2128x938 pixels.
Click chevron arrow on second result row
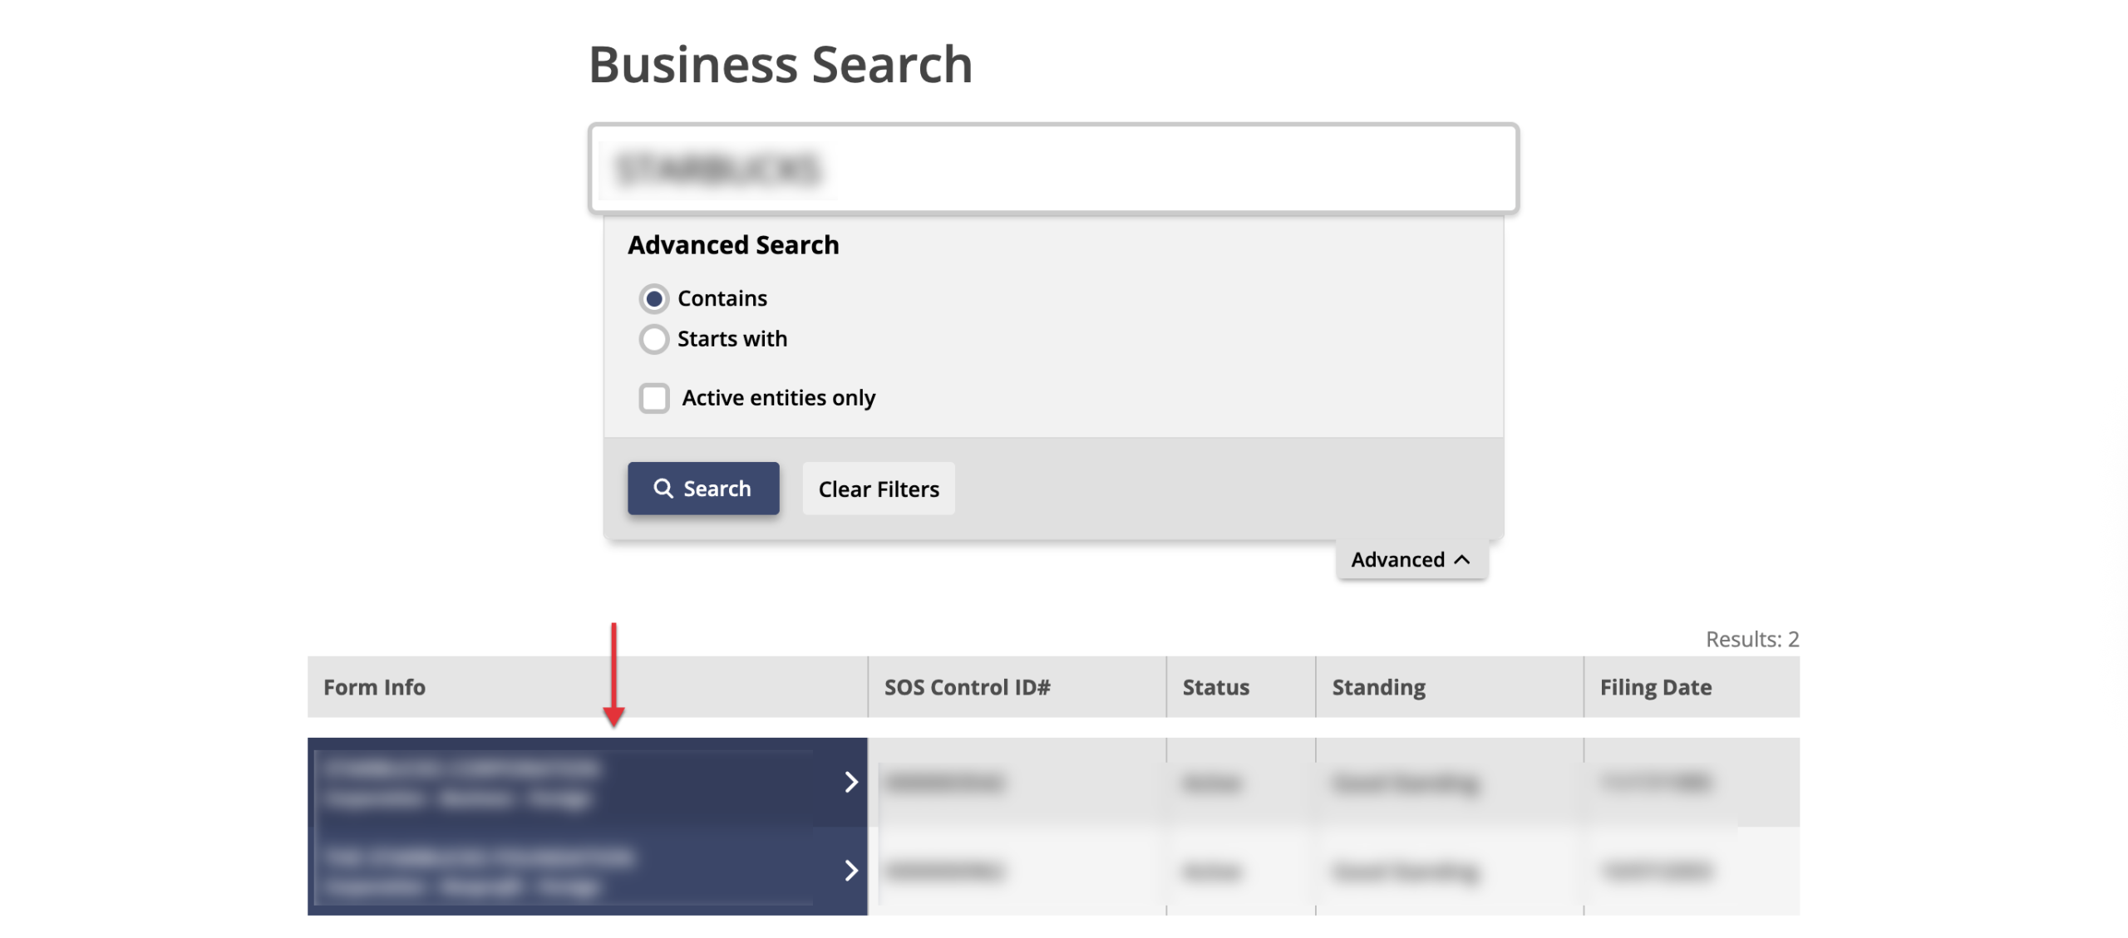coord(850,870)
